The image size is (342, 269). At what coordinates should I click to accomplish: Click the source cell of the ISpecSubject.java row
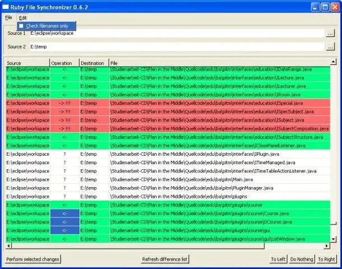(x=27, y=112)
